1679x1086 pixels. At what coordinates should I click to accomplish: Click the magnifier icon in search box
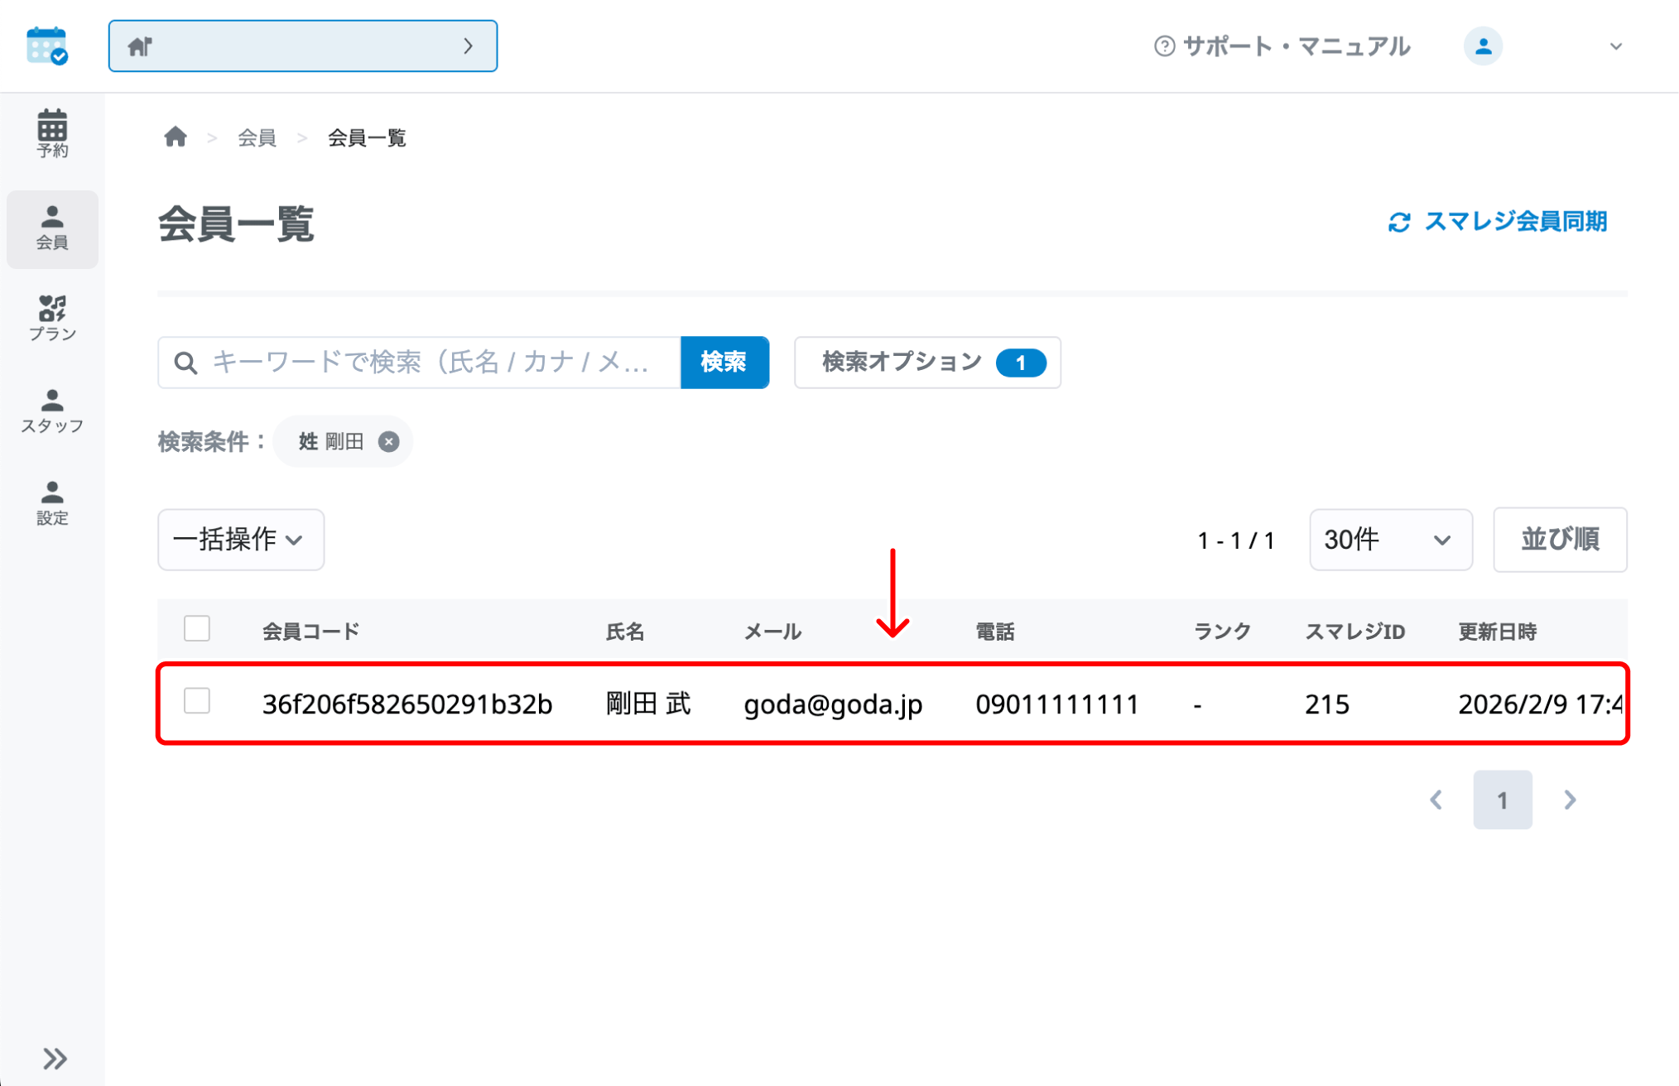pyautogui.click(x=185, y=363)
